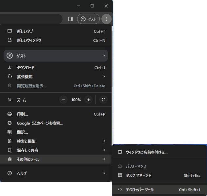Click the ダウンロード download icon
Screen dimensions: 207x196
[9, 67]
